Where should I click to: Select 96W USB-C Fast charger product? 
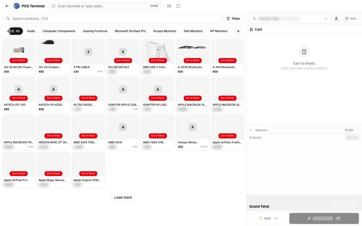click(158, 57)
